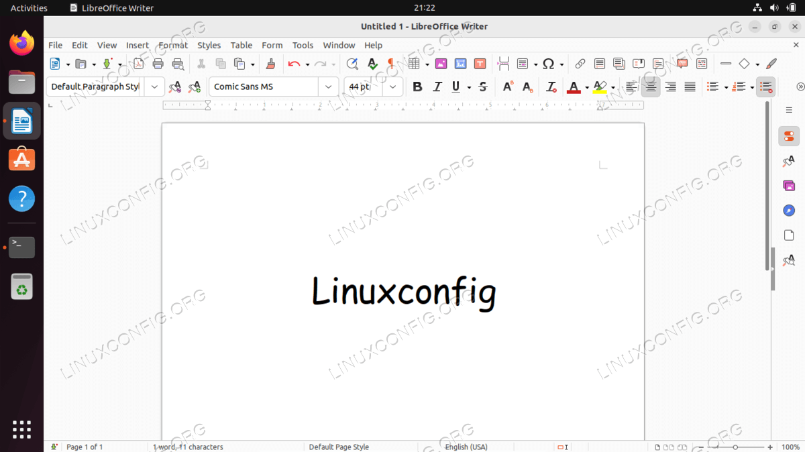Click the Open document folder icon

point(81,64)
